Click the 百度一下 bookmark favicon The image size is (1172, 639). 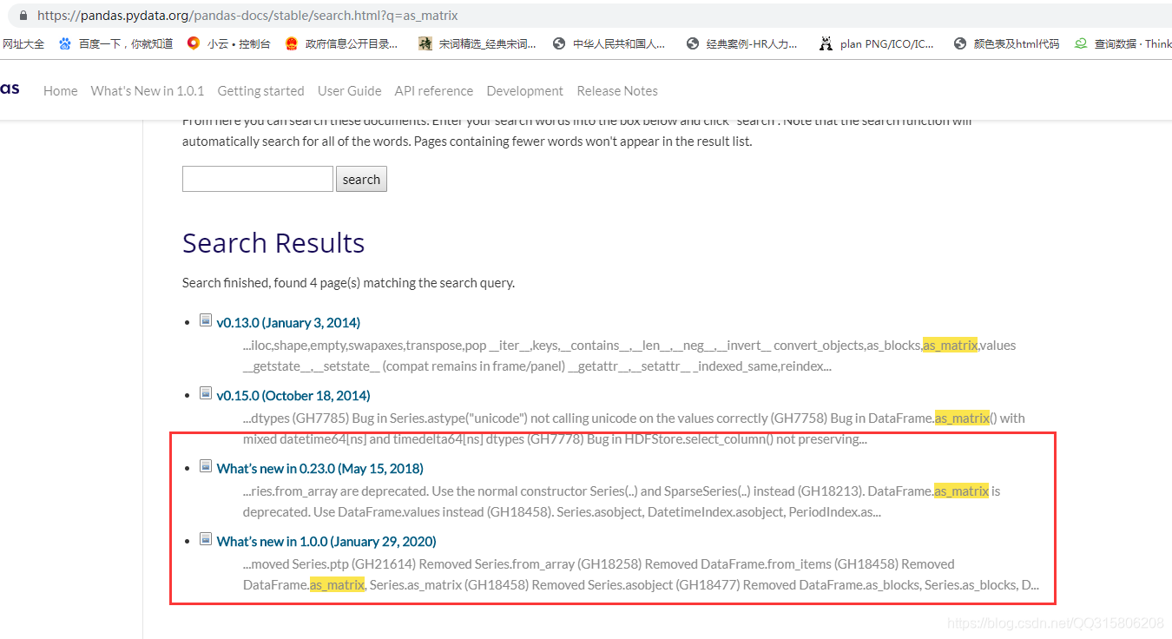click(x=64, y=43)
